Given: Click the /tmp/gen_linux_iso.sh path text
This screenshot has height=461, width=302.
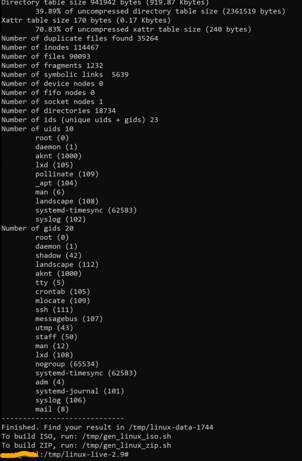Looking at the screenshot, I should pyautogui.click(x=126, y=436).
